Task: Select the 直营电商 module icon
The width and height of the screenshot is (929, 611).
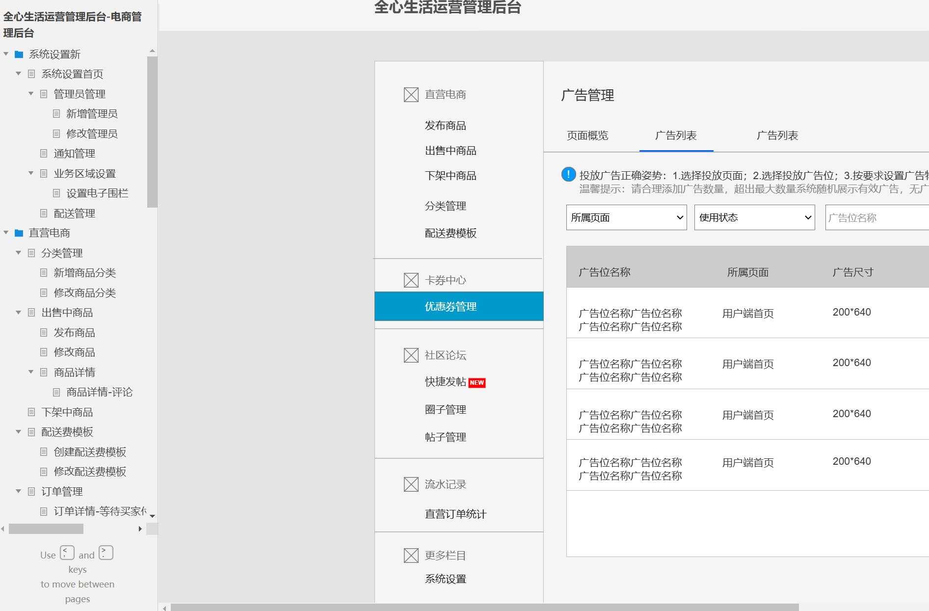Action: (410, 94)
